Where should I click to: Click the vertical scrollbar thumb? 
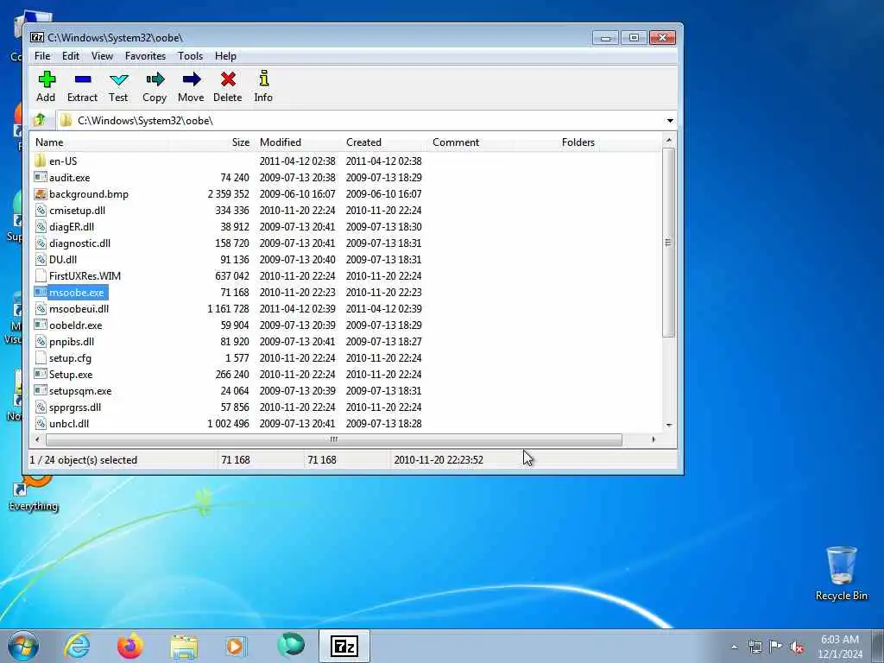pyautogui.click(x=668, y=243)
